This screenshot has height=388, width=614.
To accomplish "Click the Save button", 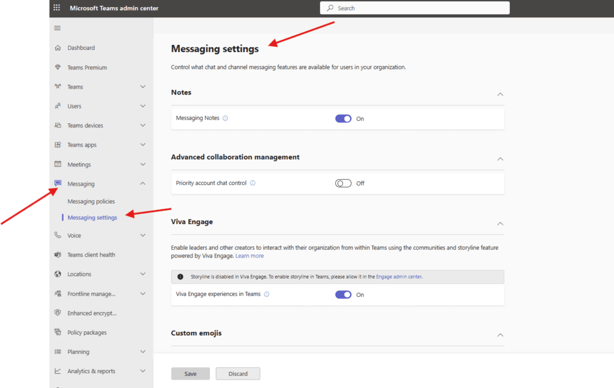I will click(190, 374).
